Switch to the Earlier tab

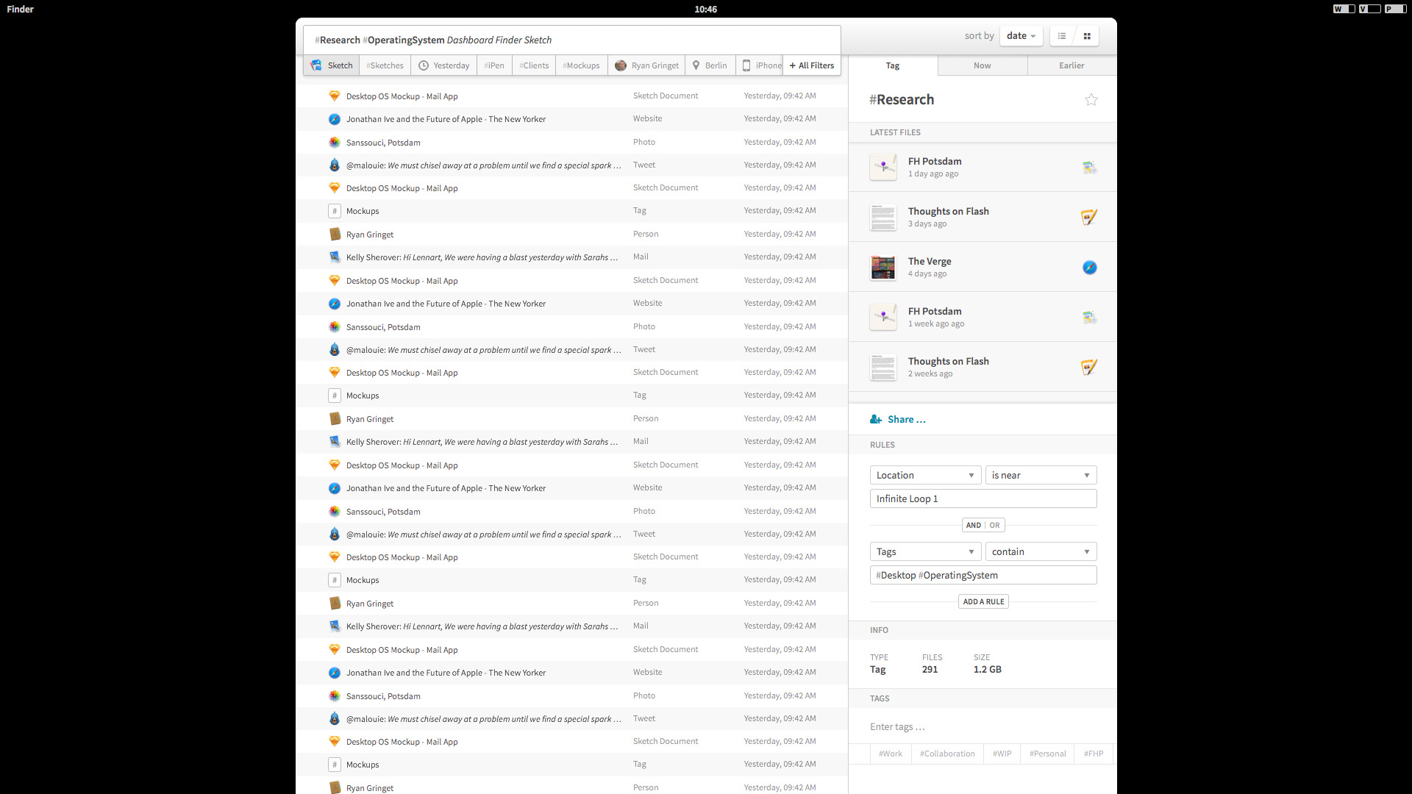pyautogui.click(x=1071, y=65)
